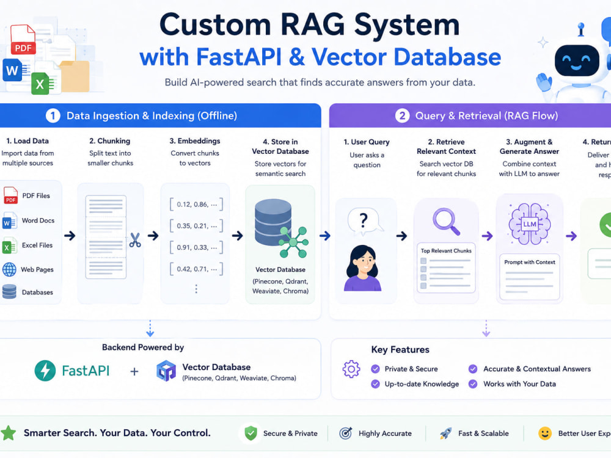Click 'Search vector DB for relevant chunks'
The image size is (611, 458).
point(446,169)
